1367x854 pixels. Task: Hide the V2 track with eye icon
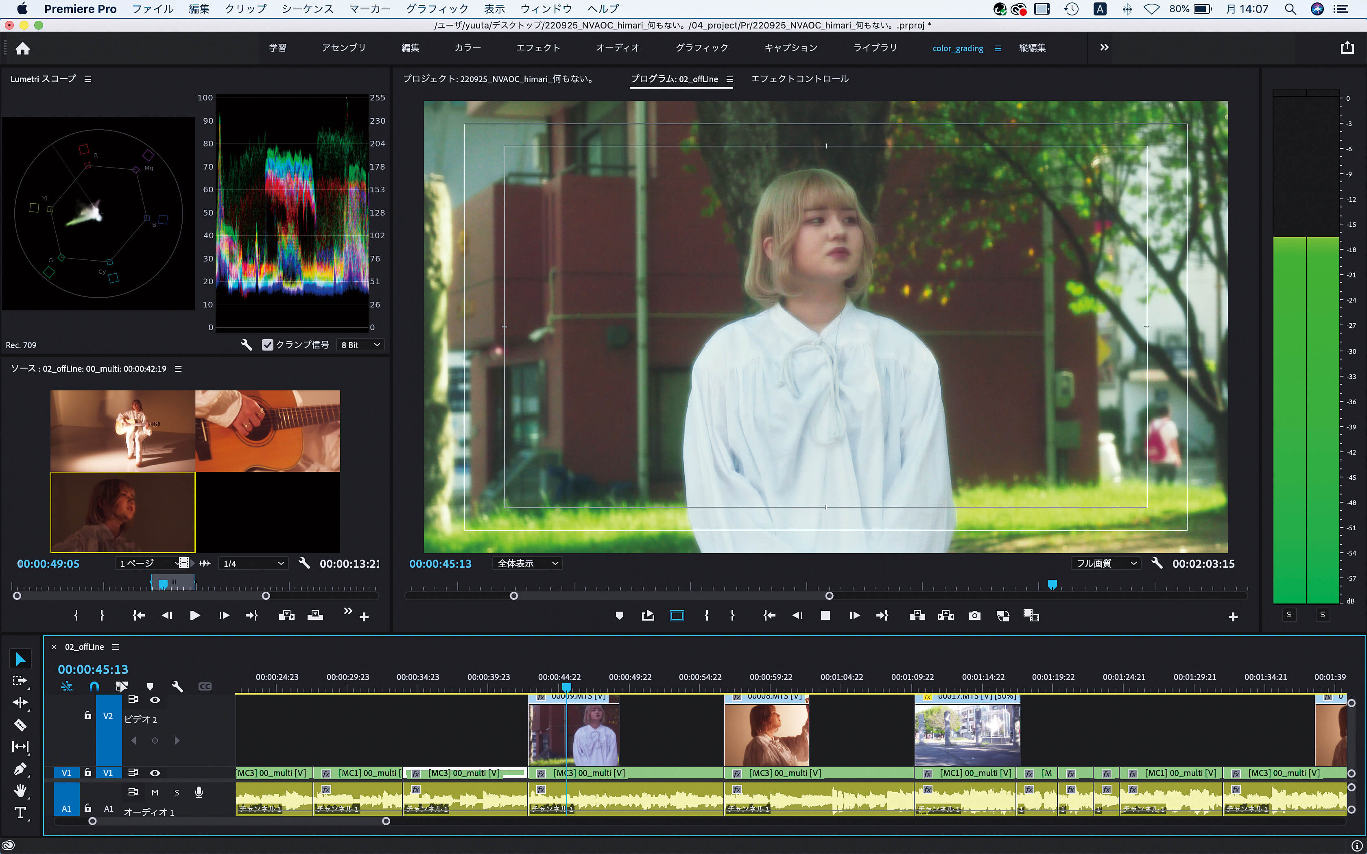point(155,700)
